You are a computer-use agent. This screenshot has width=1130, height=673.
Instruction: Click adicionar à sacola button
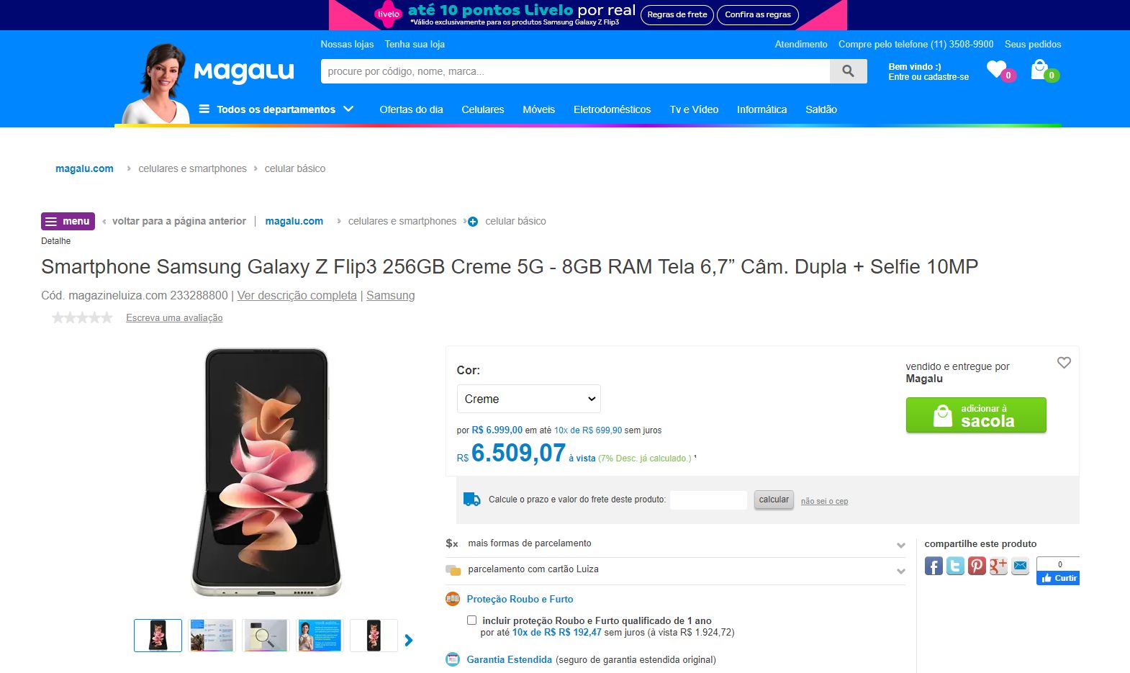976,415
